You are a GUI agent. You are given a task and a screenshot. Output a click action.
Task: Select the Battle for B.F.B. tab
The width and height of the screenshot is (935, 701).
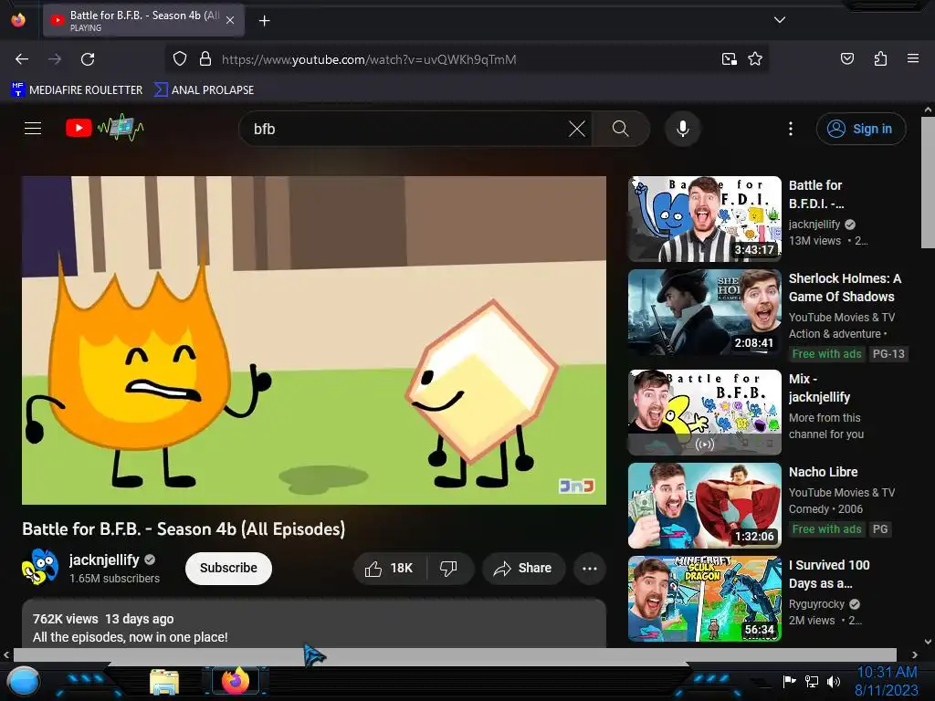[x=143, y=20]
